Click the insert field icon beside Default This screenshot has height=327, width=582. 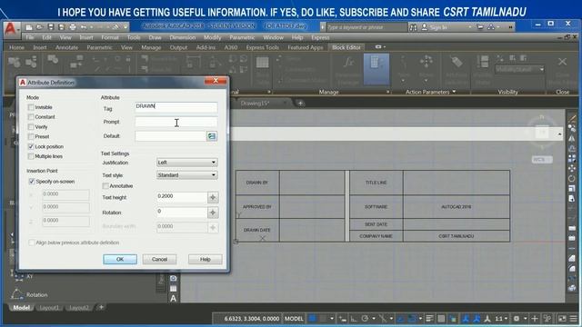[x=212, y=136]
